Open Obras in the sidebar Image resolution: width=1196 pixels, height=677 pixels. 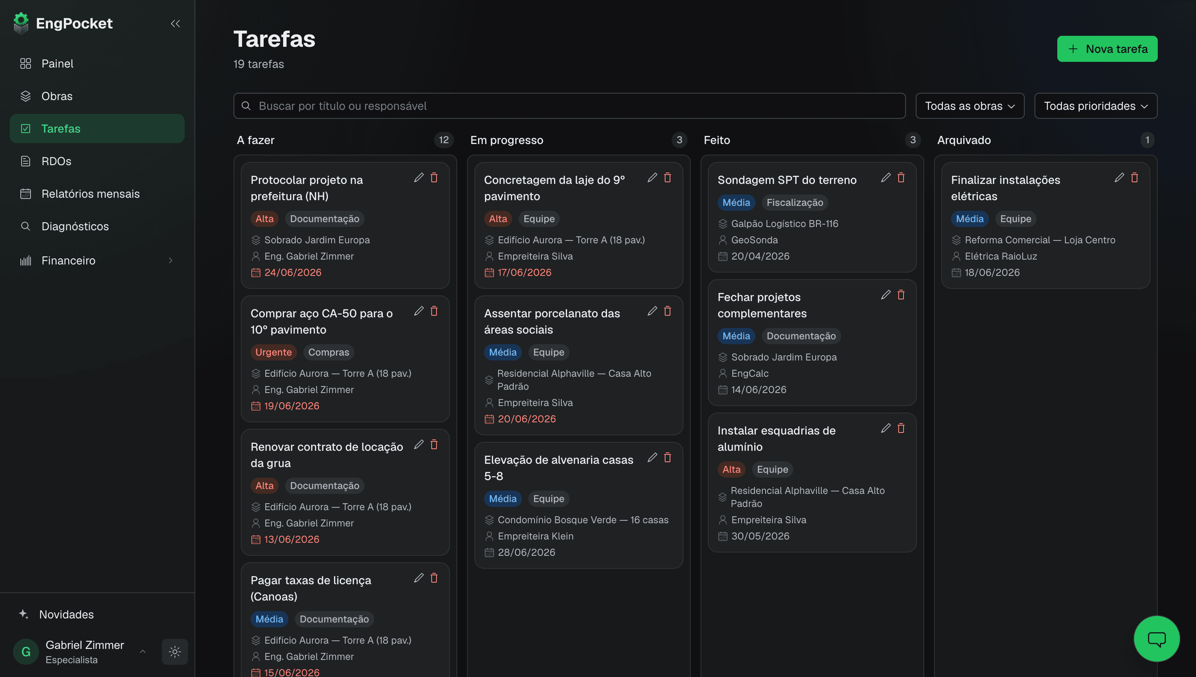click(x=97, y=96)
